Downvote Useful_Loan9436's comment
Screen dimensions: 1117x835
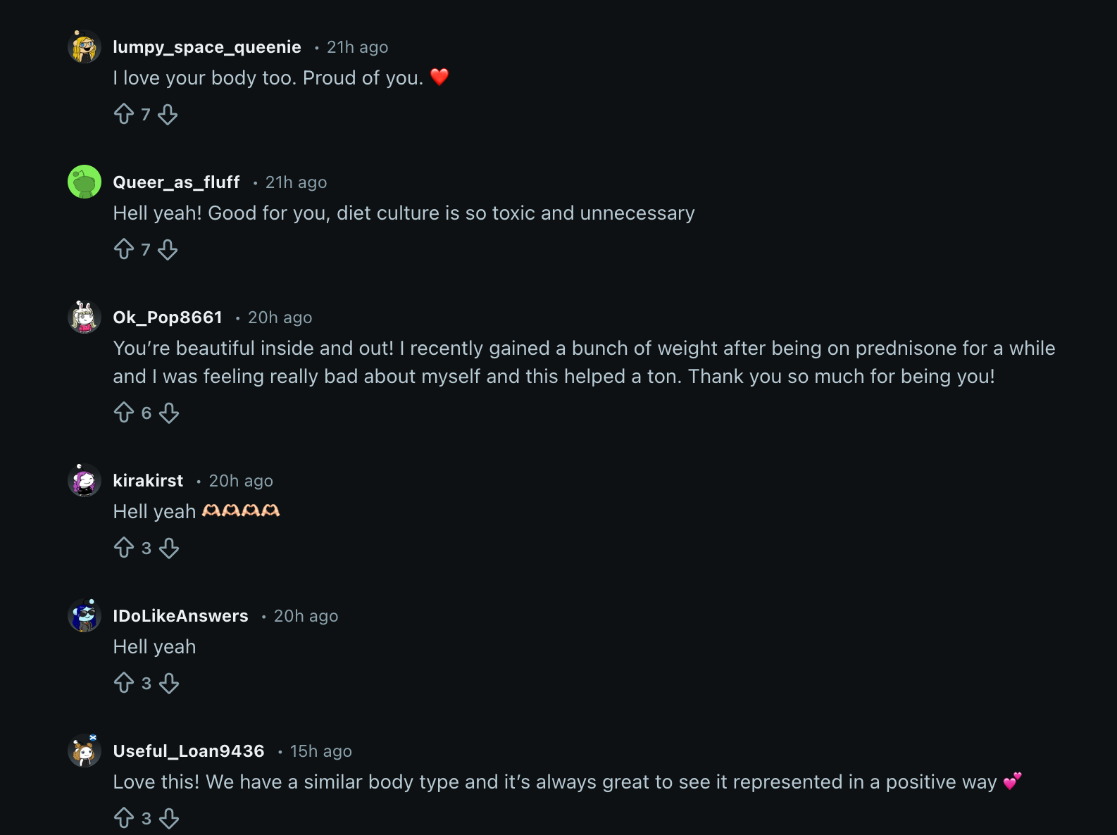[x=169, y=818]
